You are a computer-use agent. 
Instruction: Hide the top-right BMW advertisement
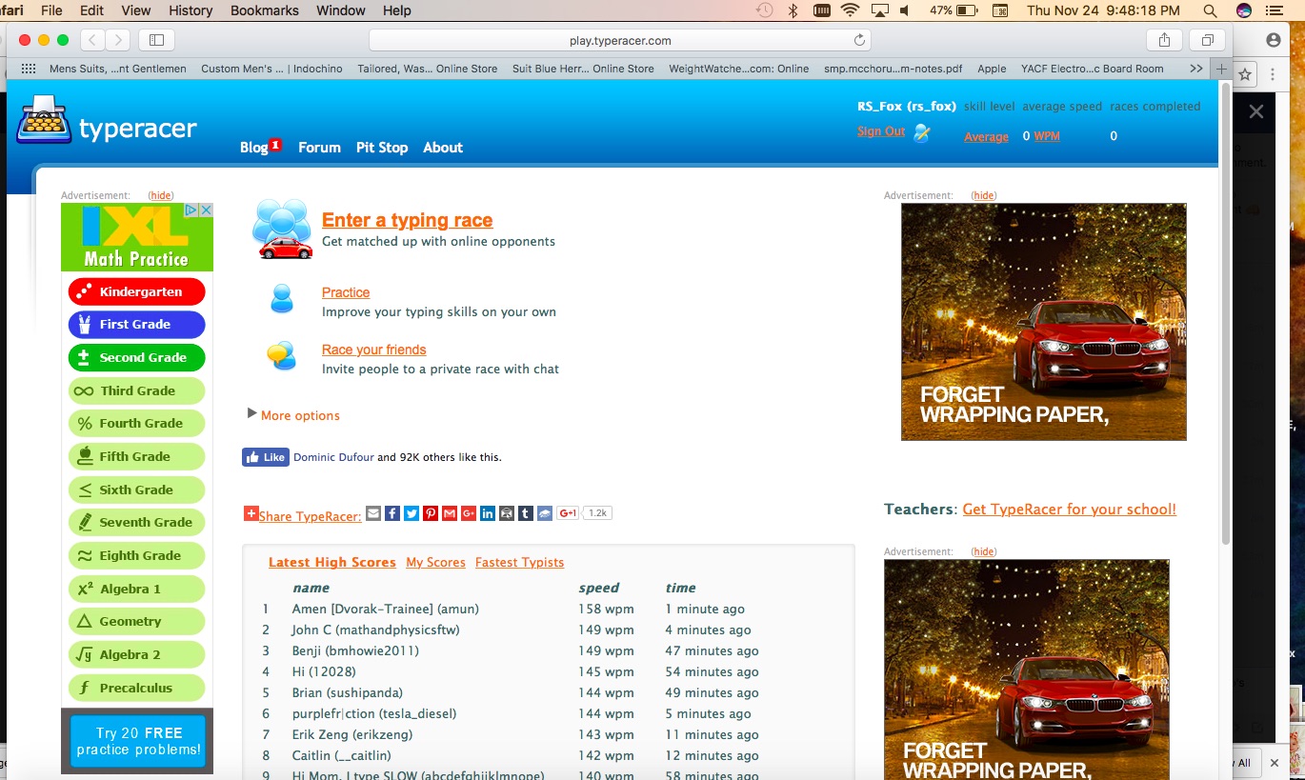coord(984,195)
